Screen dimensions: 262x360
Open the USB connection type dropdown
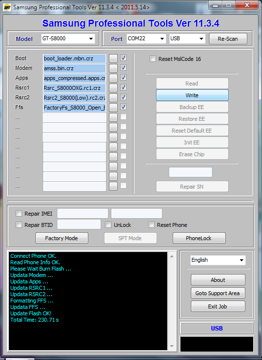(x=187, y=39)
